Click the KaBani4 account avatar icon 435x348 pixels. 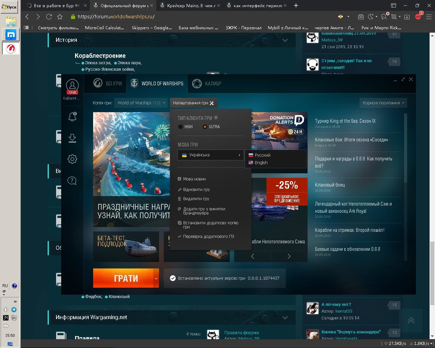(72, 85)
